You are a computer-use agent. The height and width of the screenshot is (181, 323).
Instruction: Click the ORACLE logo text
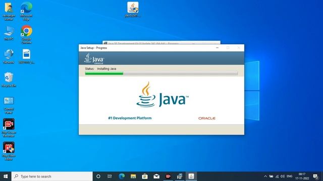click(207, 118)
